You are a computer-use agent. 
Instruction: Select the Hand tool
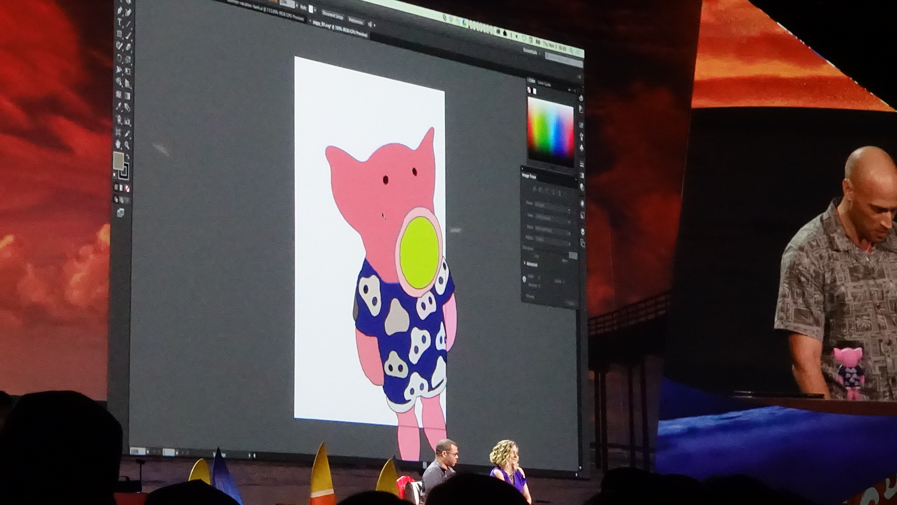[118, 144]
